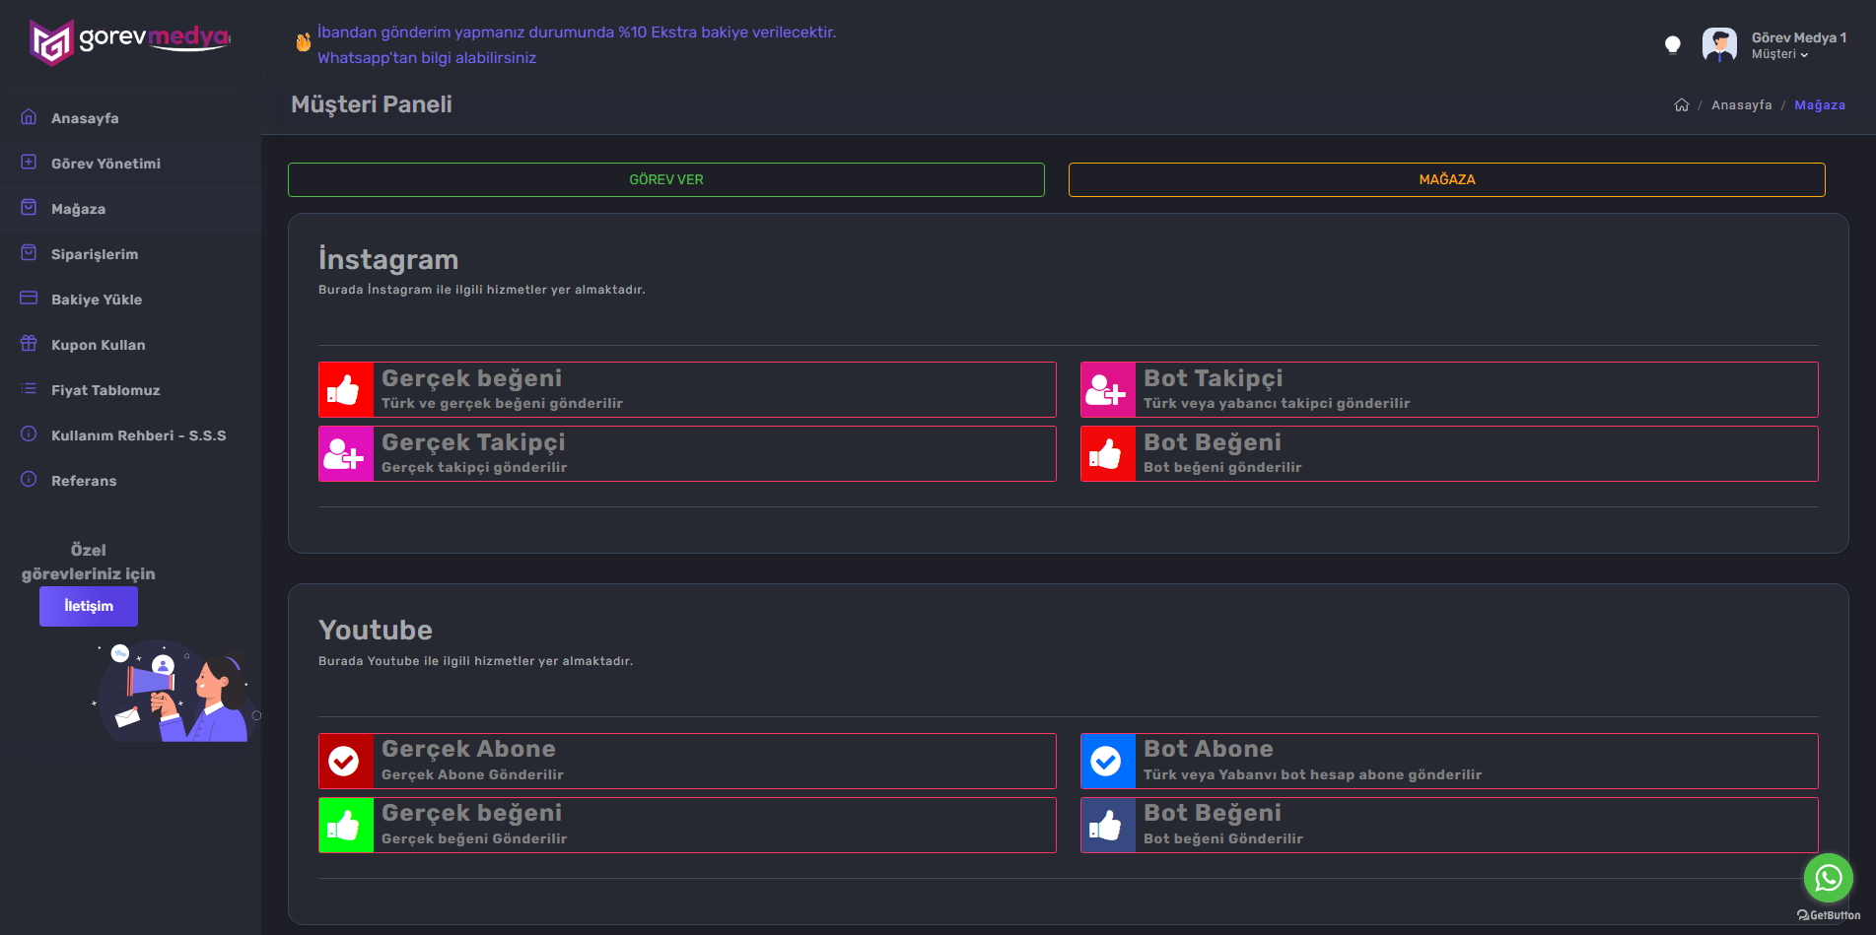Click the green Youtube Gerçek beğeni icon
This screenshot has height=935, width=1876.
tap(346, 826)
